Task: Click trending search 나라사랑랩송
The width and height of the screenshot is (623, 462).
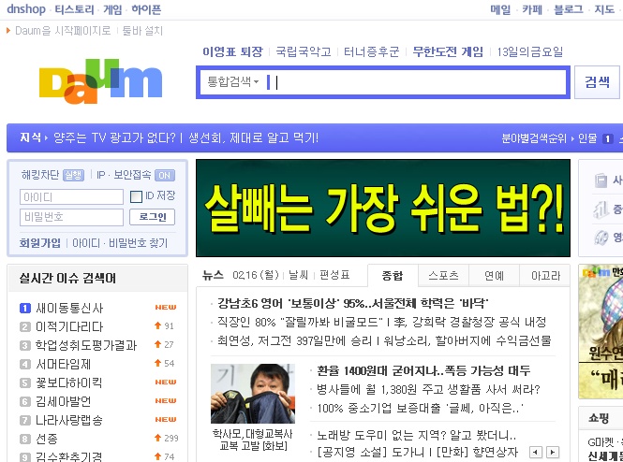Action: pos(69,420)
